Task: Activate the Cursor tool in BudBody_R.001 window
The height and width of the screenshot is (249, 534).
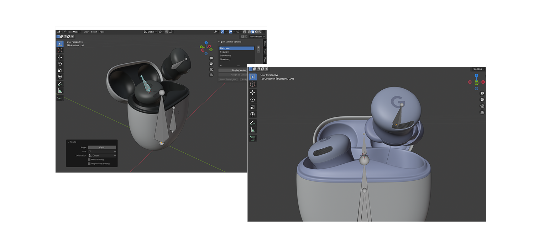Action: tap(253, 84)
